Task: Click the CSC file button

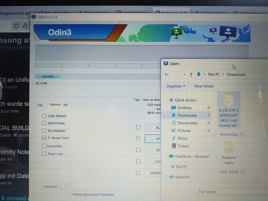Action: 153,162
